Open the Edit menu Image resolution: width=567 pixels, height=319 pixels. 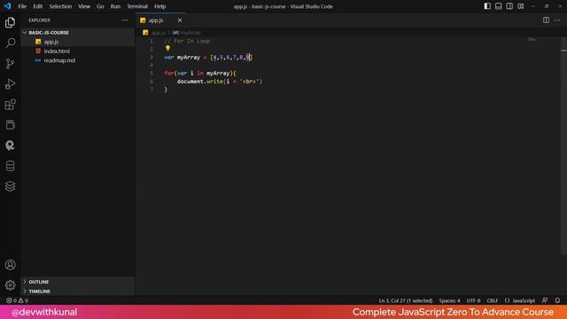pyautogui.click(x=37, y=6)
